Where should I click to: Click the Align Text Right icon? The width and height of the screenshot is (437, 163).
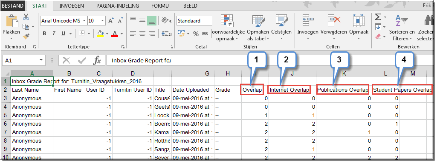click(x=152, y=34)
